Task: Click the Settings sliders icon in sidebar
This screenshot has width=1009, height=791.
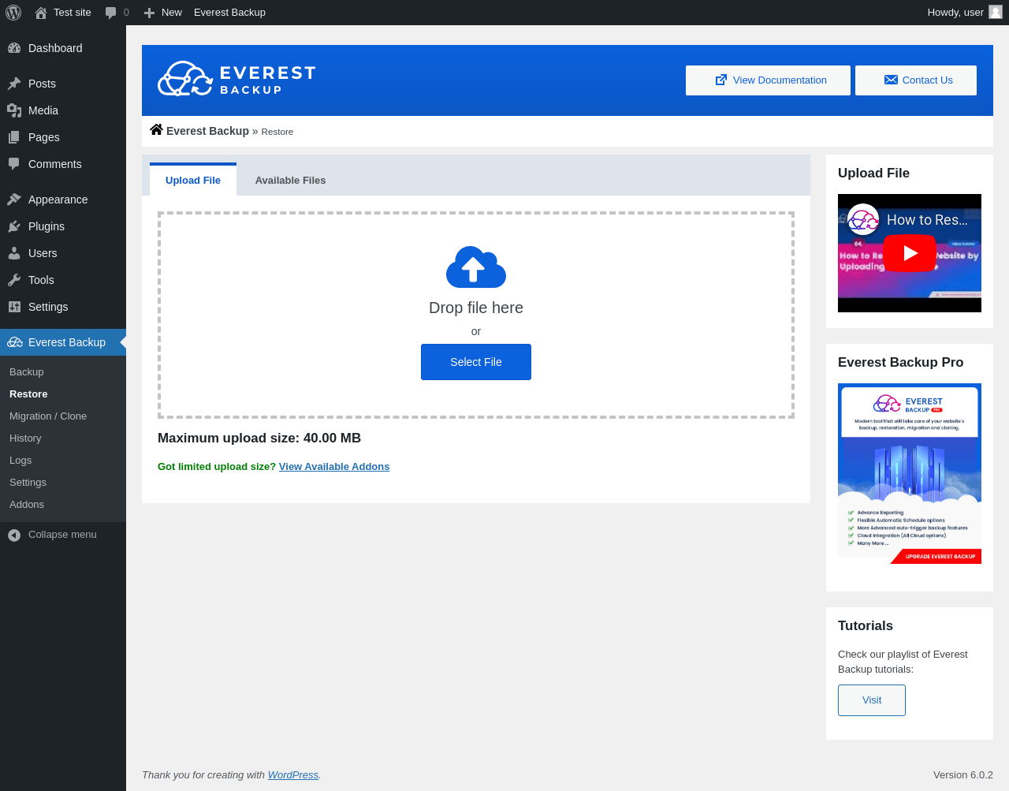Action: 14,307
